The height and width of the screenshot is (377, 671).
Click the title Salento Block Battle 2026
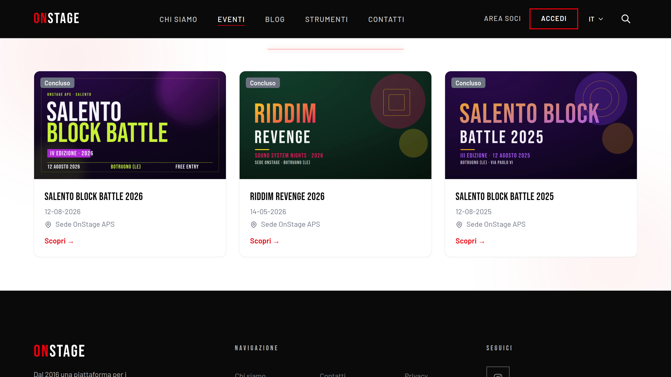[94, 196]
